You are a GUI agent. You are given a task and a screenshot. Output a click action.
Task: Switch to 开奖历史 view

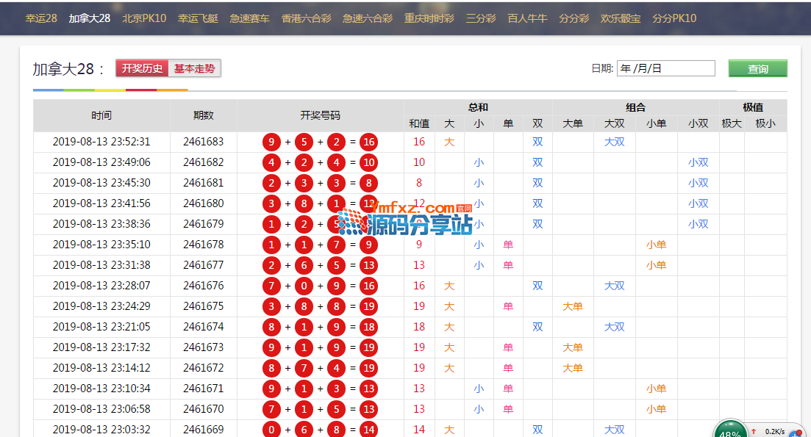click(x=142, y=69)
